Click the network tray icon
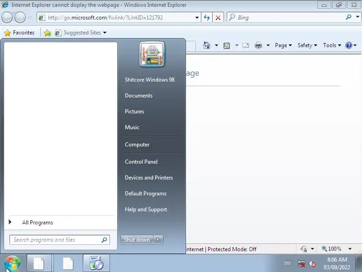362x272 pixels. pos(301,263)
